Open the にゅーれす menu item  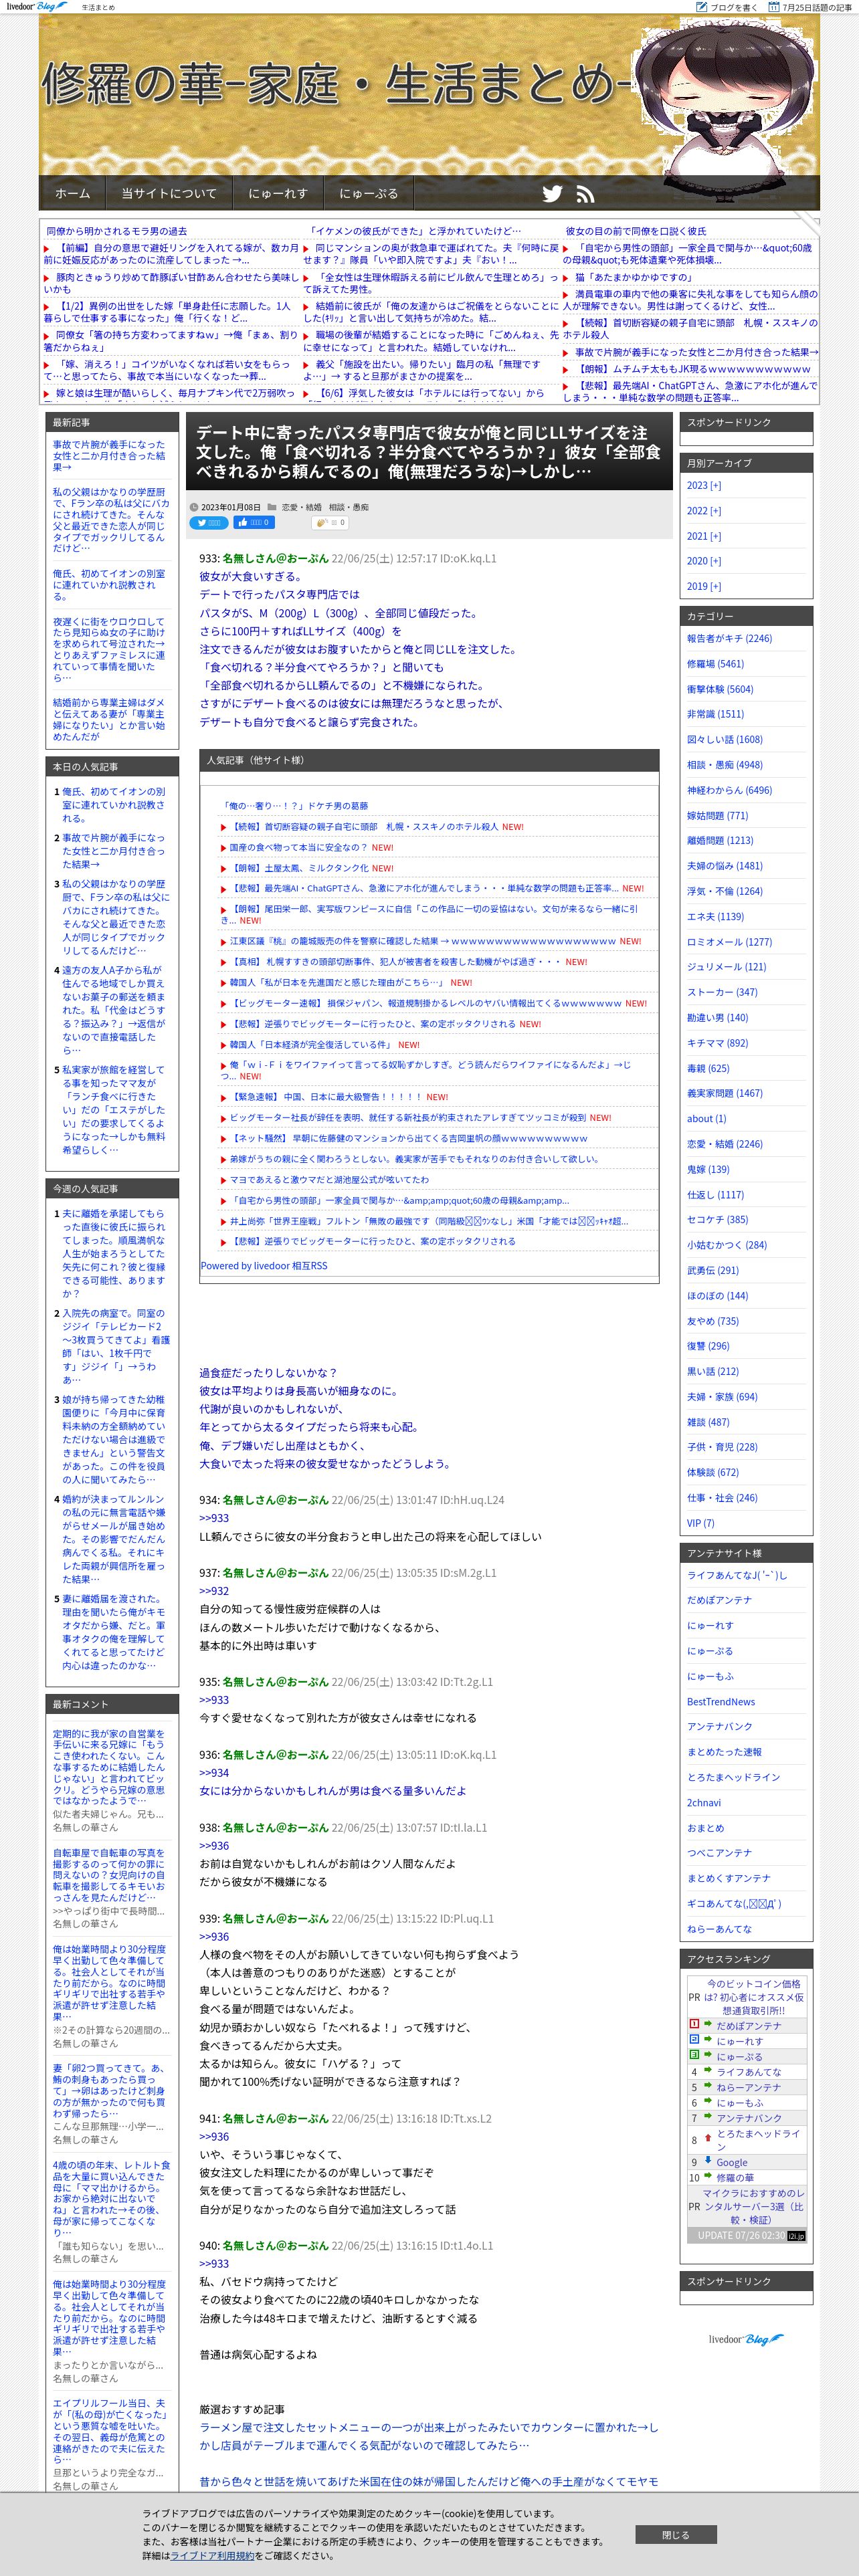click(278, 194)
